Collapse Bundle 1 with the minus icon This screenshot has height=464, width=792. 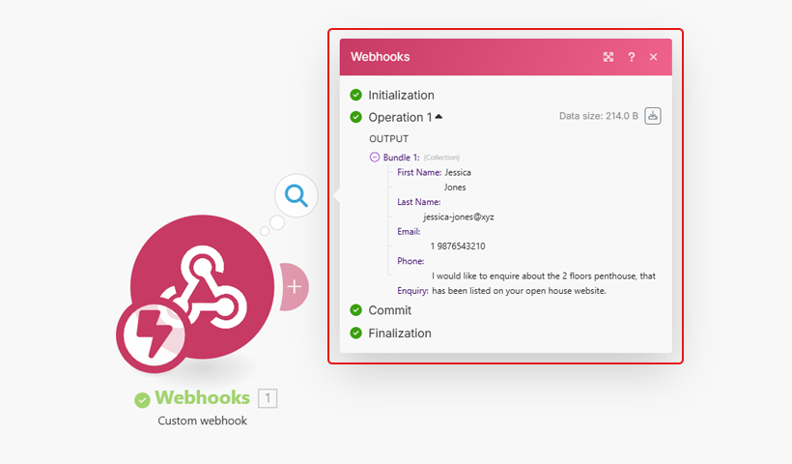tap(375, 157)
